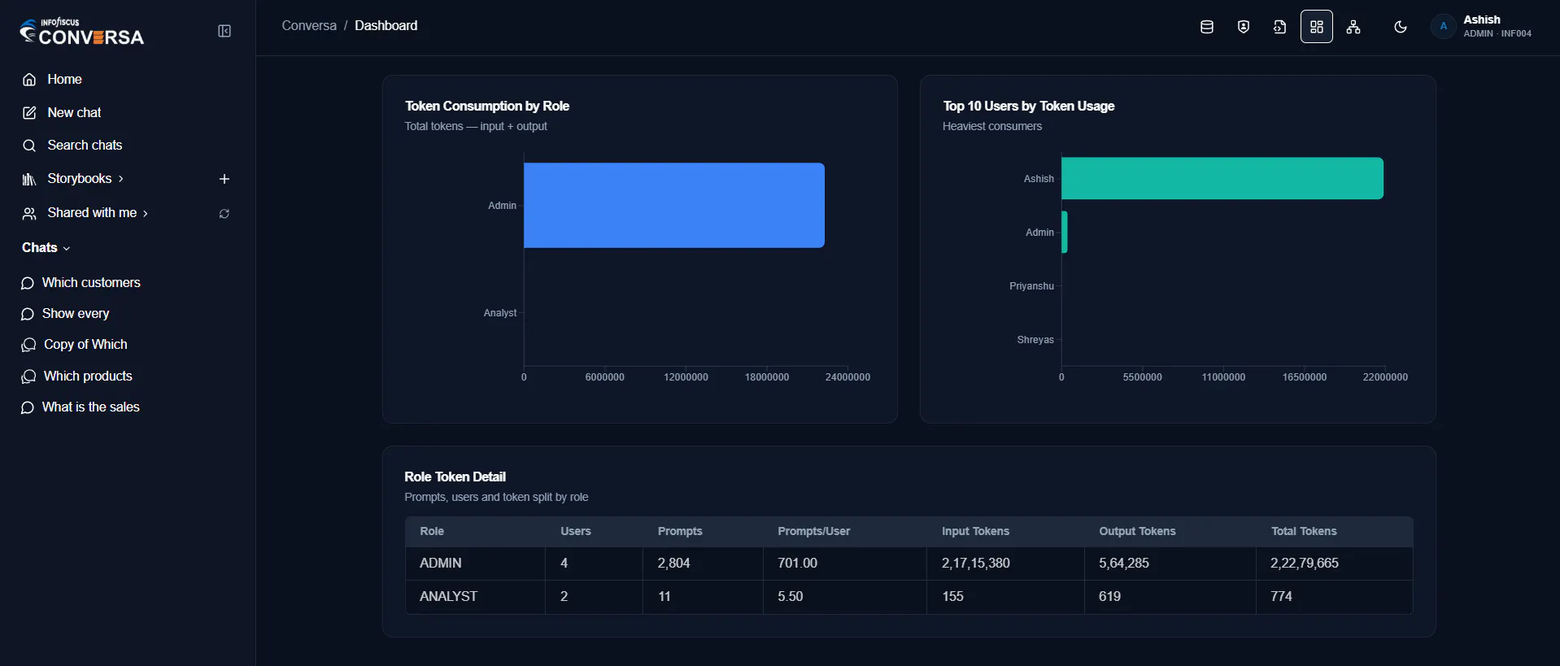Screen dimensions: 1560x666
Task: Click the blue Admin bar in role chart
Action: [674, 205]
